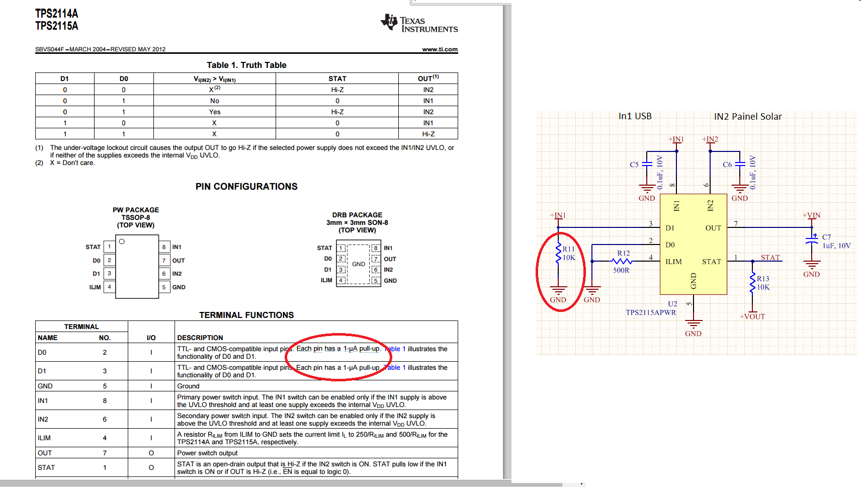Click the DESCRIPTION column header

tap(200, 338)
